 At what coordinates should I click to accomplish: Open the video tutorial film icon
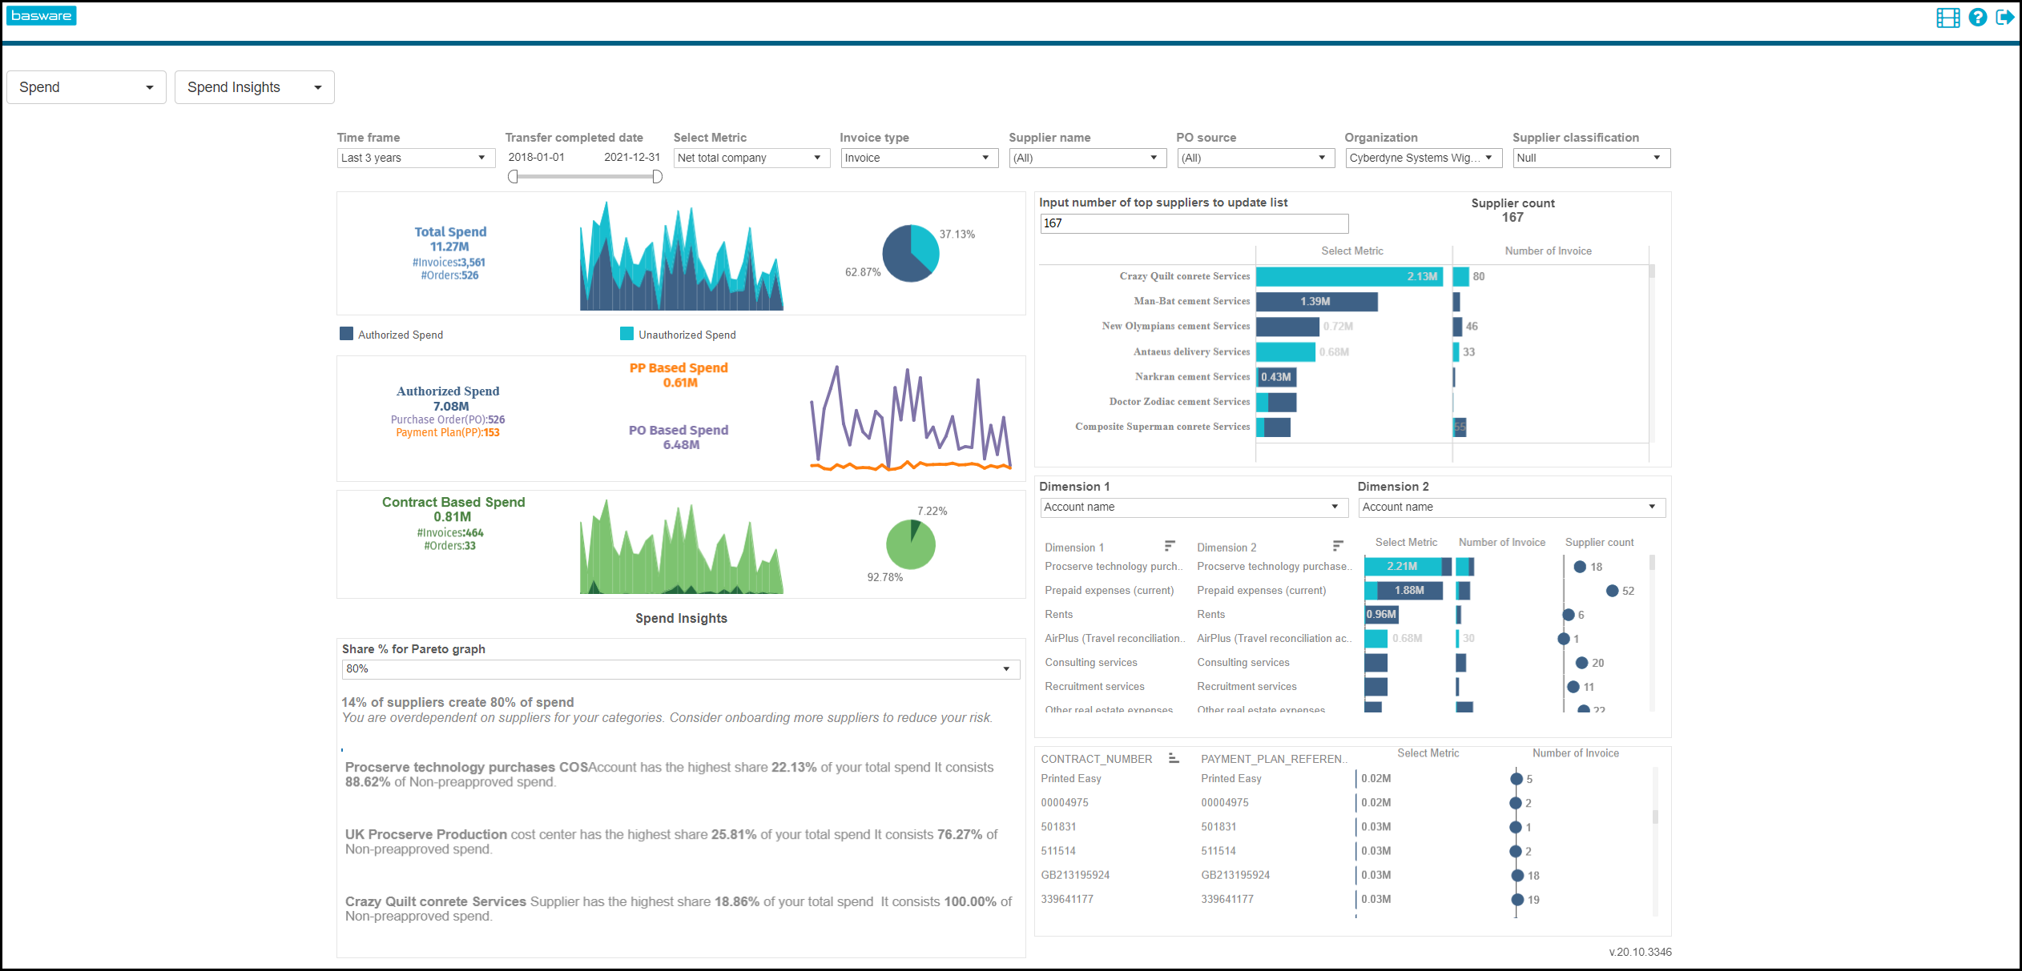(x=1948, y=17)
